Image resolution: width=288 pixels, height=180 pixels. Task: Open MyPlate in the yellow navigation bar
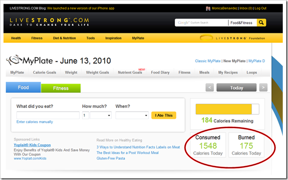coord(138,38)
